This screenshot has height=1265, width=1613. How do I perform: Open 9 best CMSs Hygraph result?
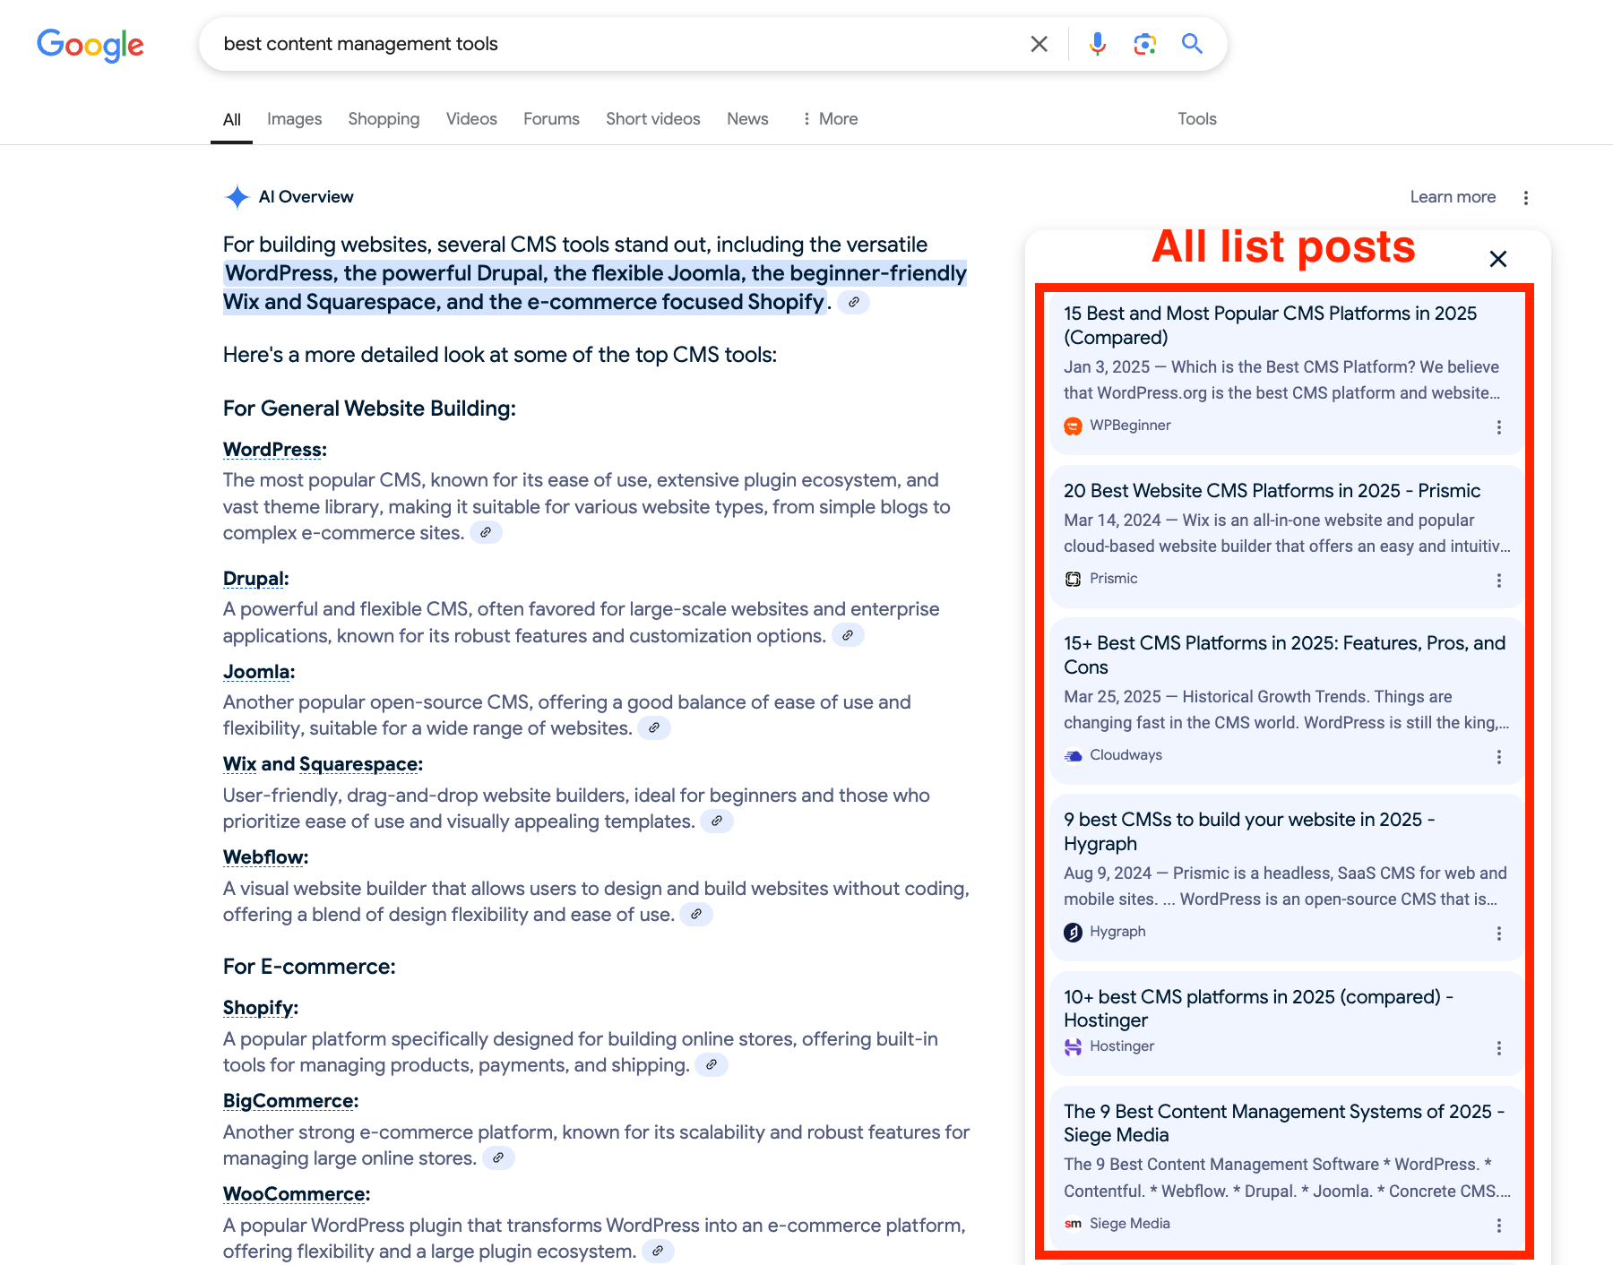(1249, 831)
